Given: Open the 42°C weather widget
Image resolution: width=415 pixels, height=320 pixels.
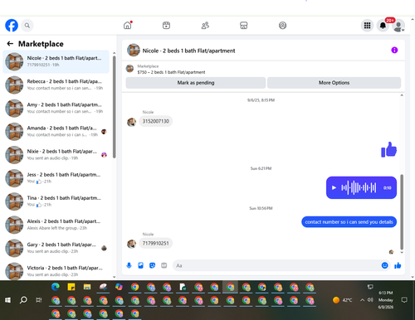Looking at the screenshot, I should coord(343,300).
